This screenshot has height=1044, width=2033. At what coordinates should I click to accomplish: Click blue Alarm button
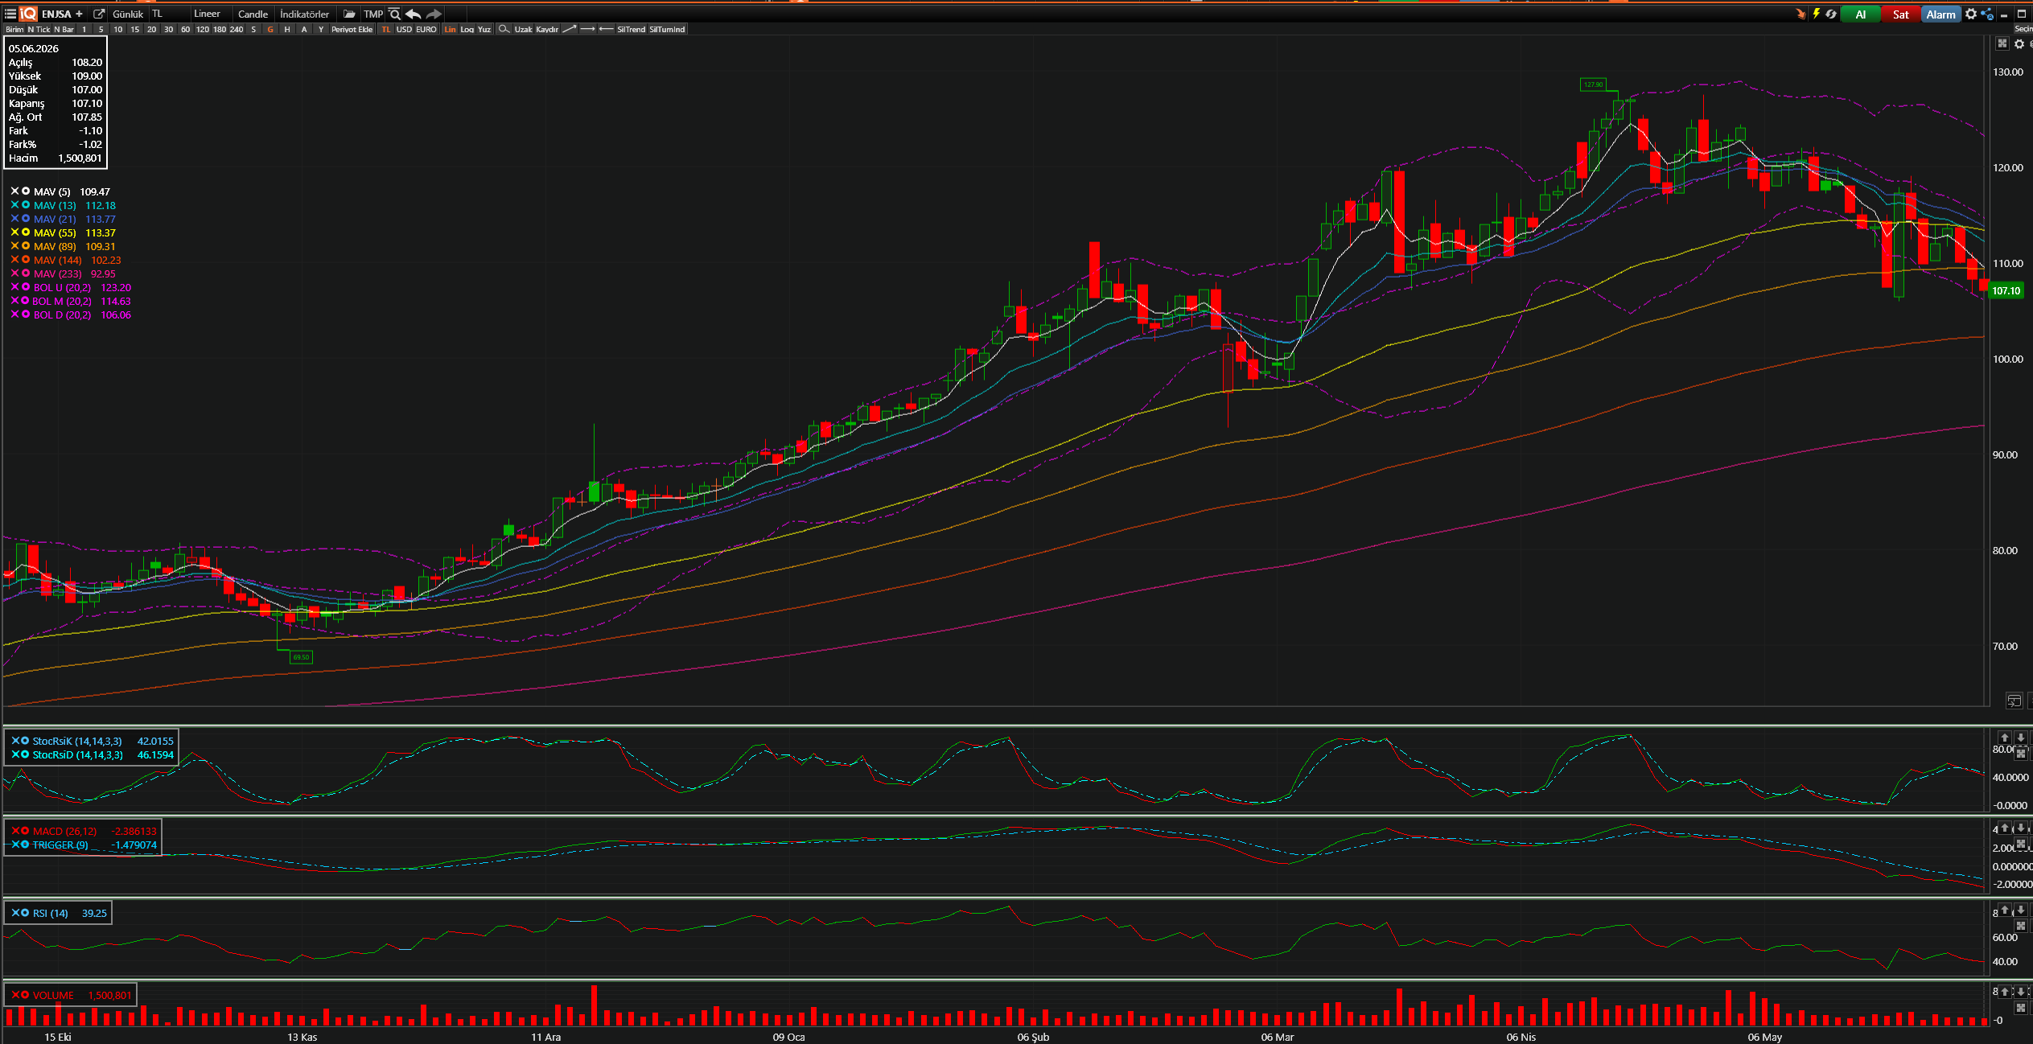tap(1940, 14)
